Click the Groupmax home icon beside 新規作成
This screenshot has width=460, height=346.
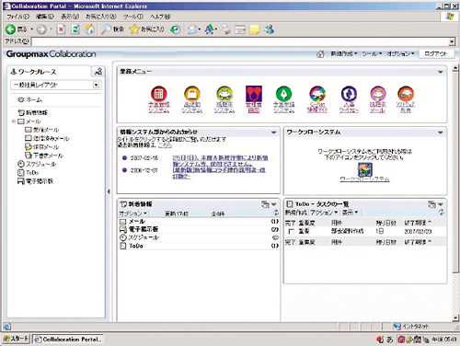tap(320, 54)
